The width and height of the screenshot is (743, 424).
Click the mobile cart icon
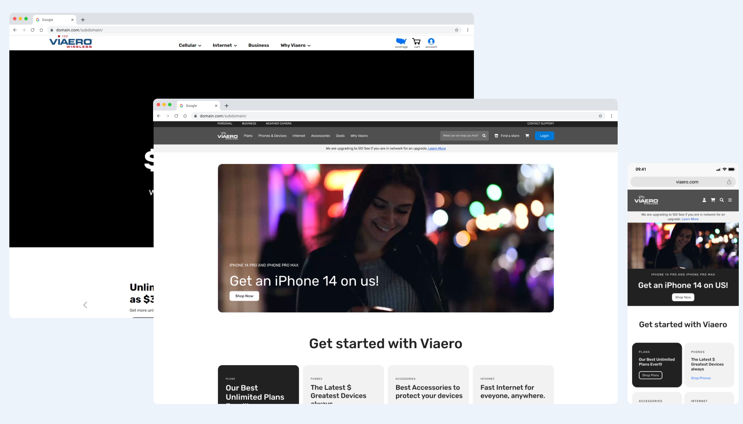pos(713,200)
